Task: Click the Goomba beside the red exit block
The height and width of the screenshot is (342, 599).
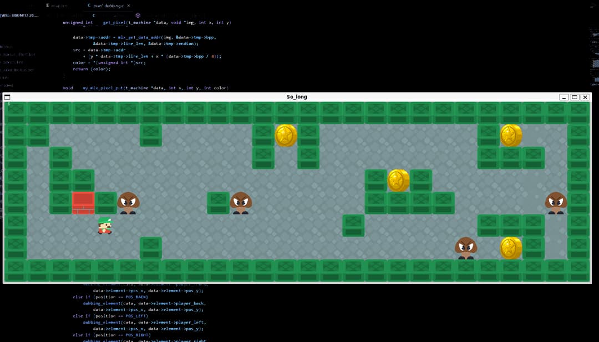Action: click(128, 203)
